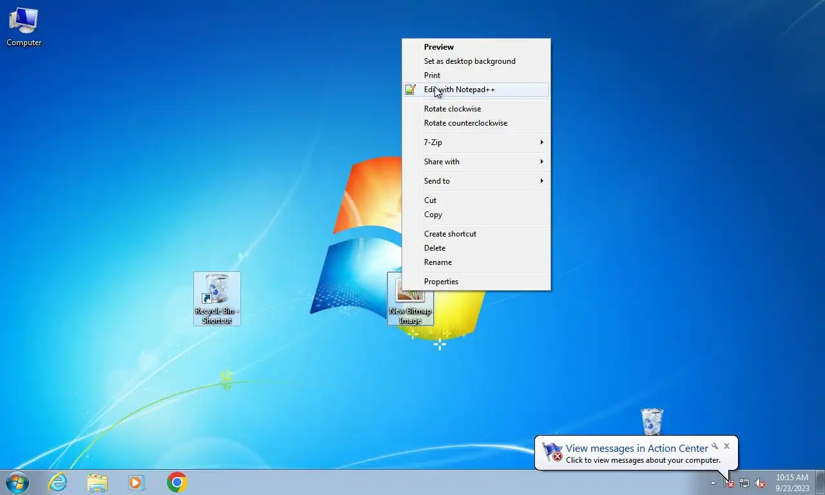Close the Action Center notification balloon
This screenshot has width=825, height=495.
[726, 446]
